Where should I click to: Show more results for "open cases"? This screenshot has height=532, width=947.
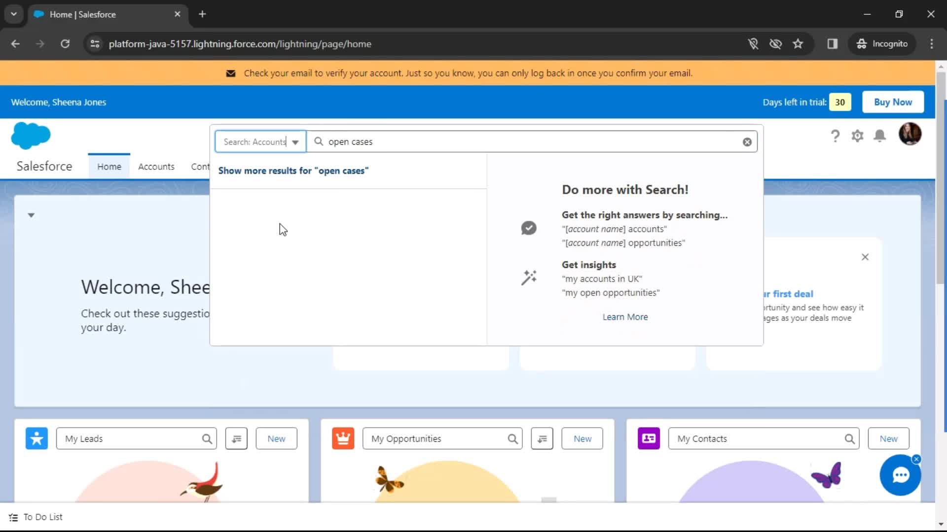pos(293,170)
